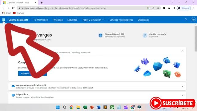
Task: Collapse the Microsoft 365 card chevron
Action: pyautogui.click(x=182, y=51)
